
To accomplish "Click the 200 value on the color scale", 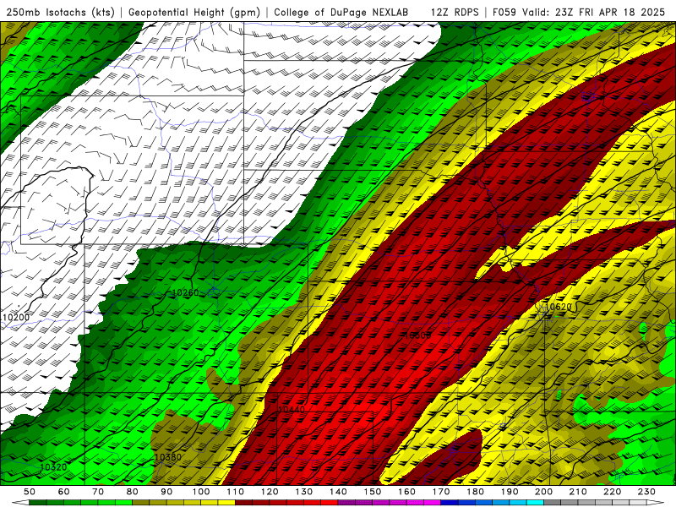I will pos(543,492).
